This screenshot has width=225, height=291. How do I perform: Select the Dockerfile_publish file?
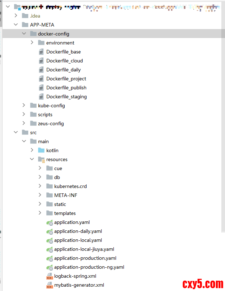66,88
